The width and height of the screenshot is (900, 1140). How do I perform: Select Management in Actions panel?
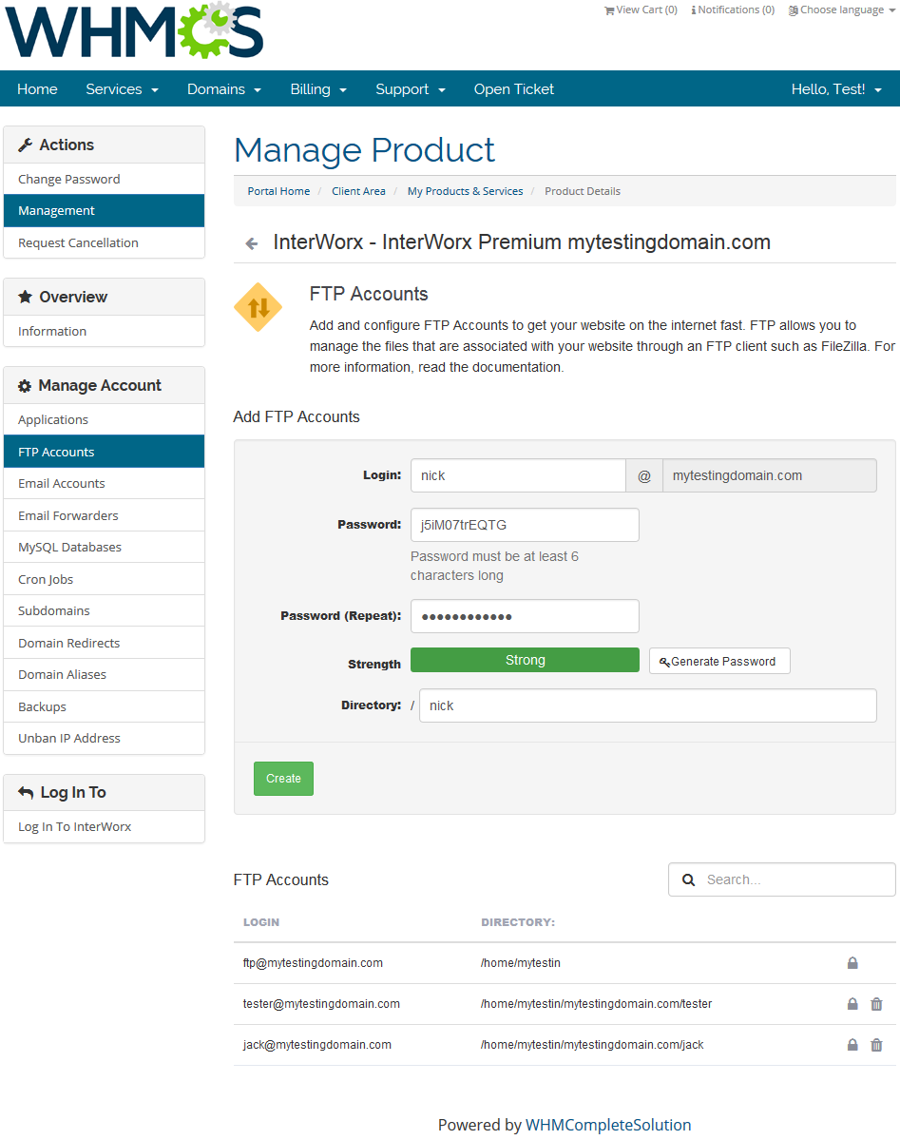[x=104, y=211]
